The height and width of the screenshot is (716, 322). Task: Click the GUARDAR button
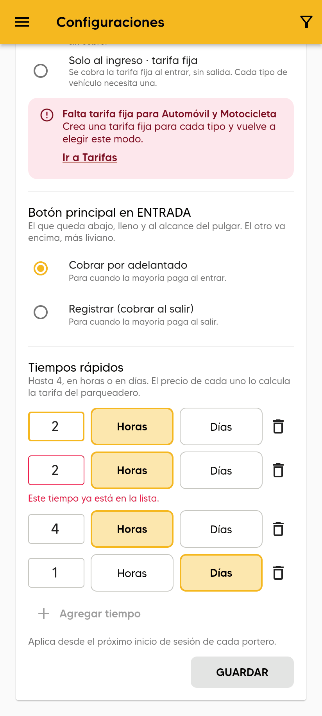pos(242,672)
